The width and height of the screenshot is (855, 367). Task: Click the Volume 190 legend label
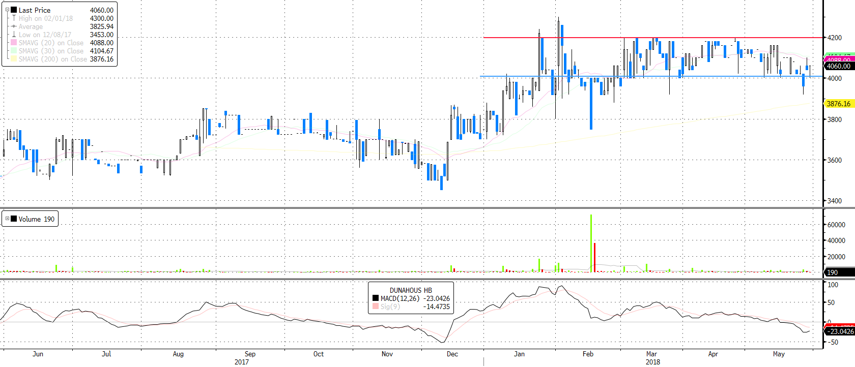click(37, 219)
